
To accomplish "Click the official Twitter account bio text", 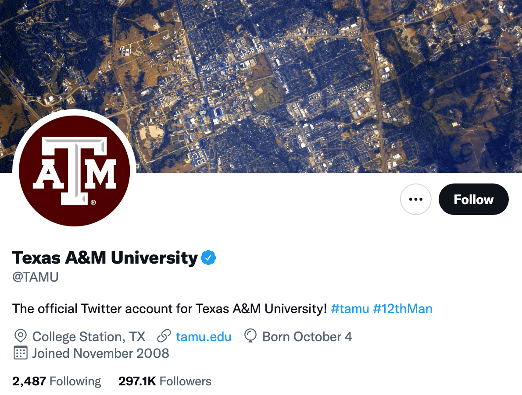I will (x=169, y=309).
